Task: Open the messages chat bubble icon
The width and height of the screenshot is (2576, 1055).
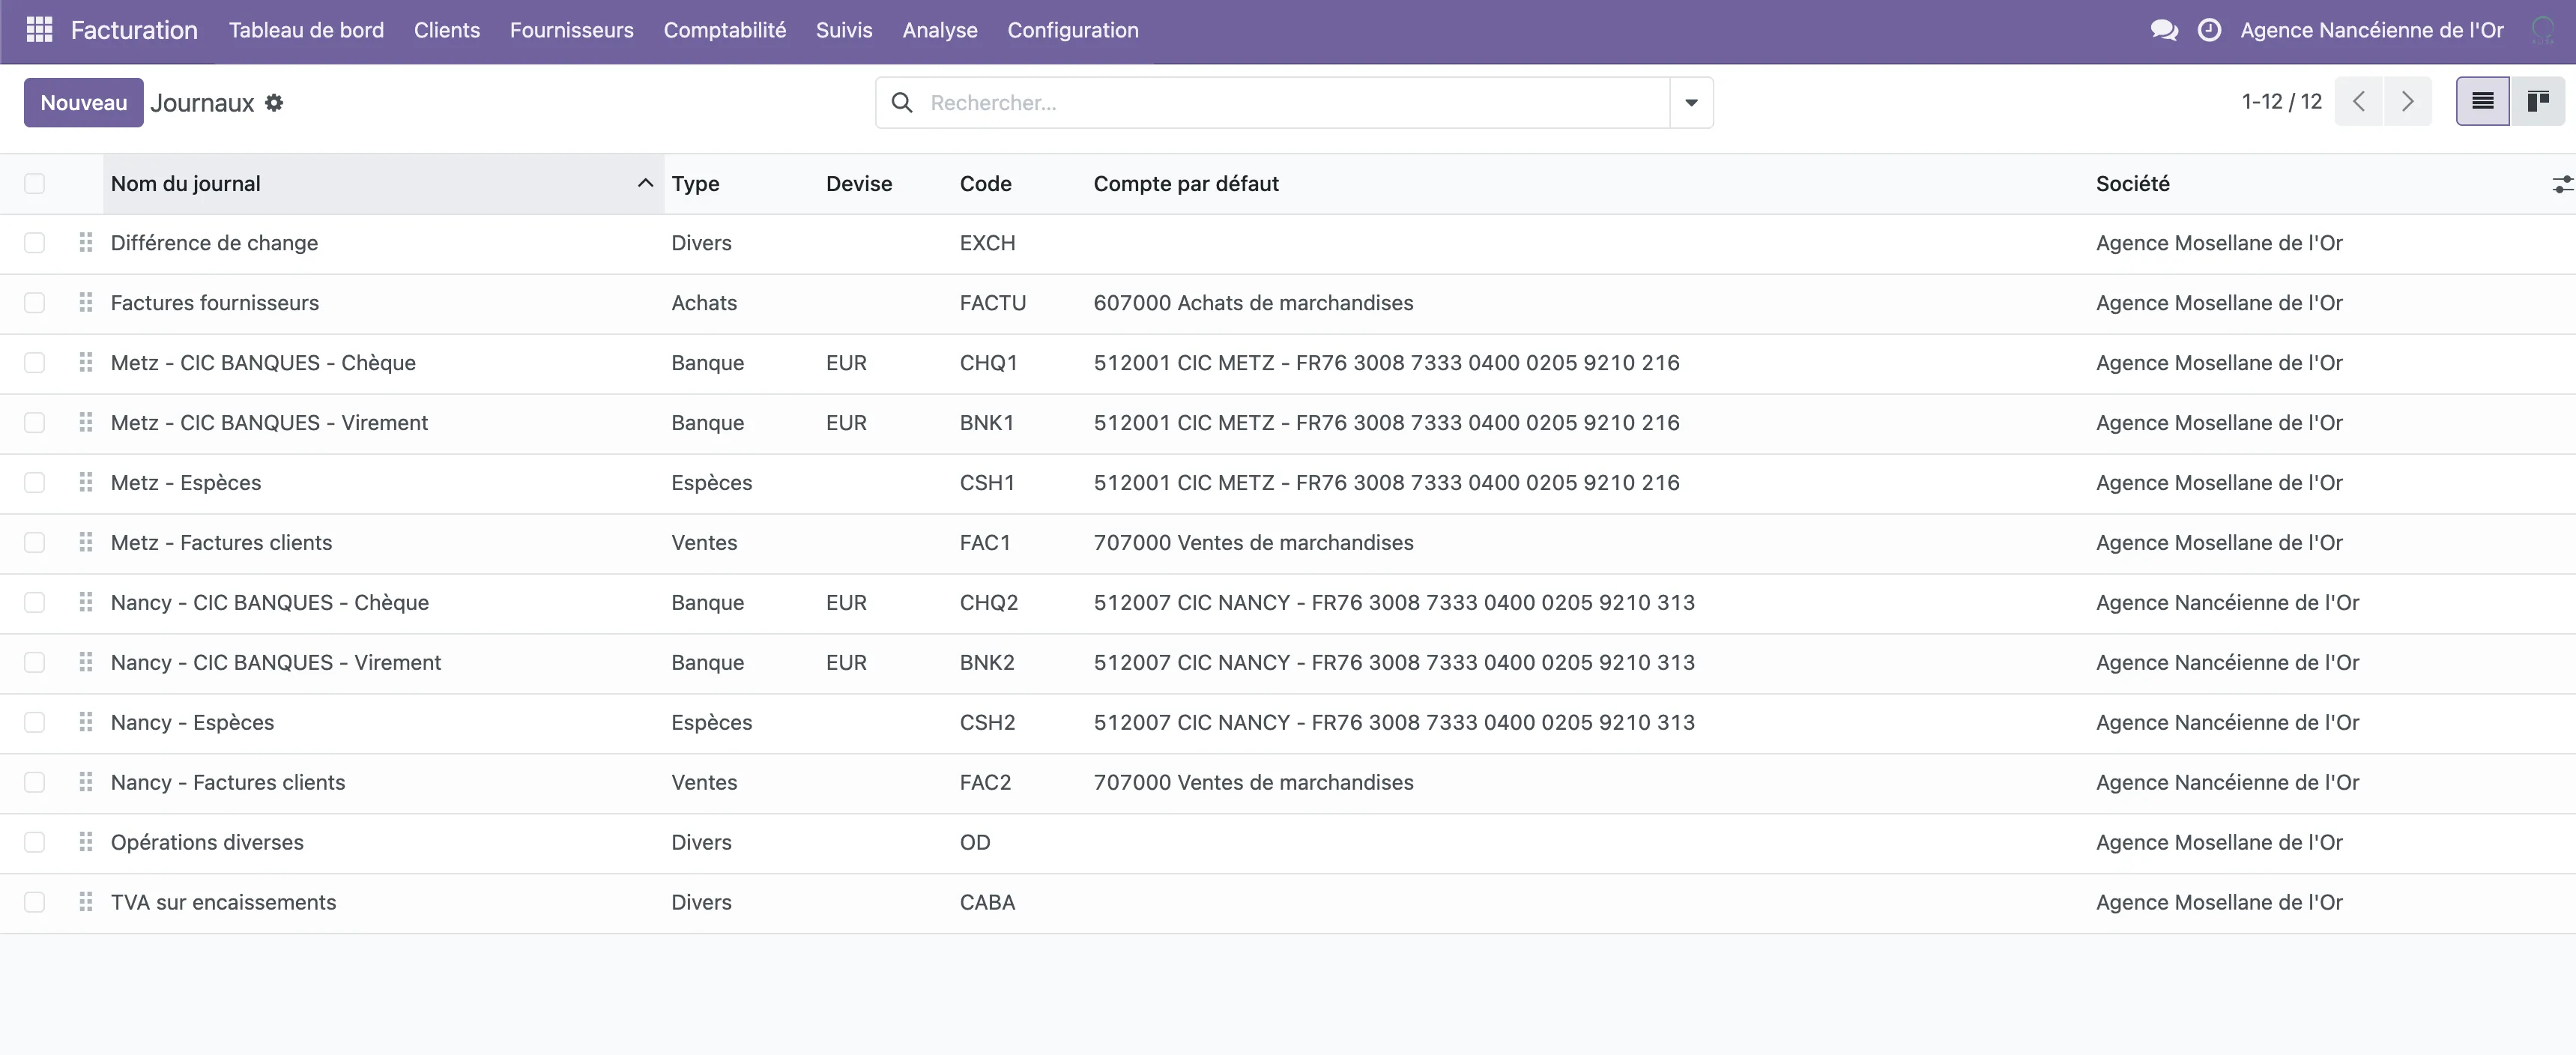Action: 2164,30
